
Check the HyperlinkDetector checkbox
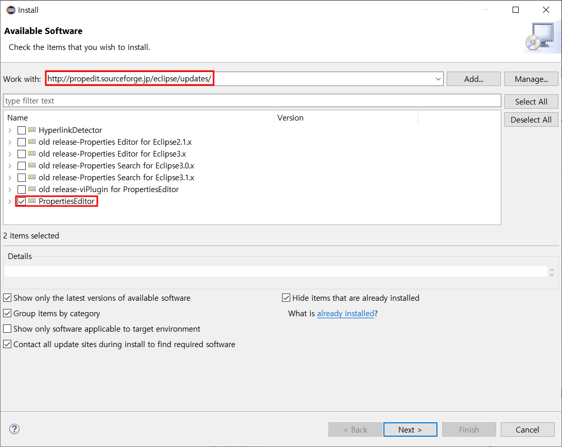[x=22, y=130]
